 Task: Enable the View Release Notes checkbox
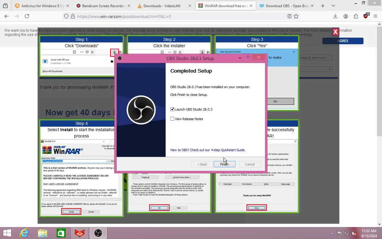pos(172,119)
